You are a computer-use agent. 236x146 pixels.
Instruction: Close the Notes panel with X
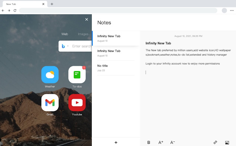(x=86, y=19)
